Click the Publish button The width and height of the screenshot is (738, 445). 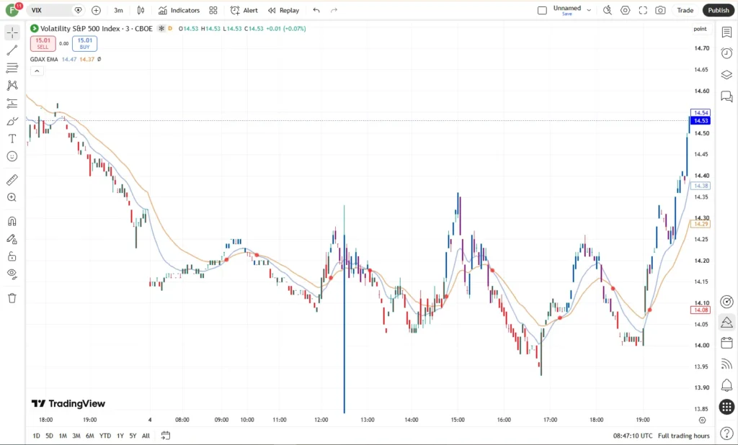click(719, 10)
